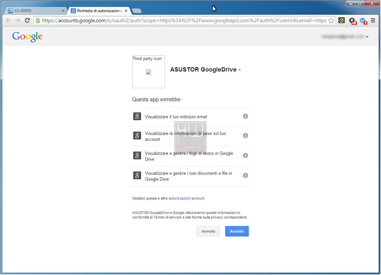Viewport: 381px width, 275px height.
Task: Click Visualizzare le informazioni di base text
Action: coord(185,136)
